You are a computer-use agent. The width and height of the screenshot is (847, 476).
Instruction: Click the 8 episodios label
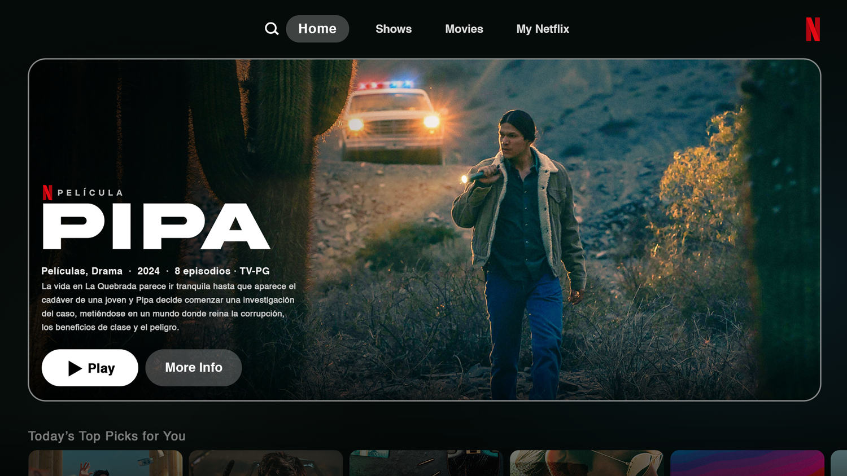pyautogui.click(x=202, y=271)
